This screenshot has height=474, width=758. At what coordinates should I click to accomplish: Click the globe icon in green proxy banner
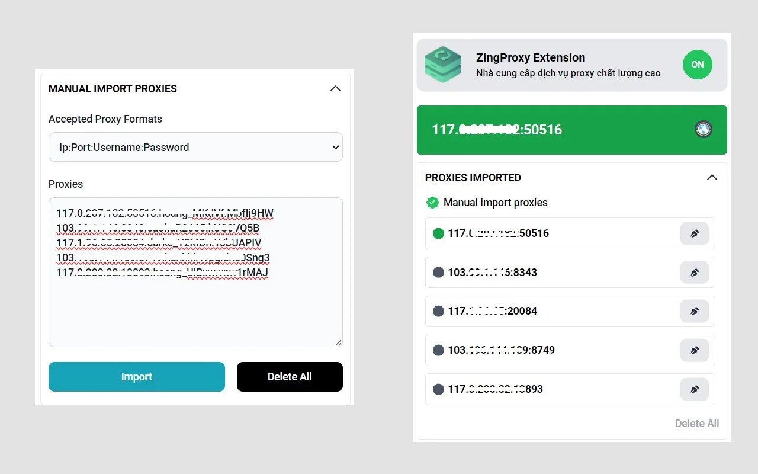coord(703,129)
